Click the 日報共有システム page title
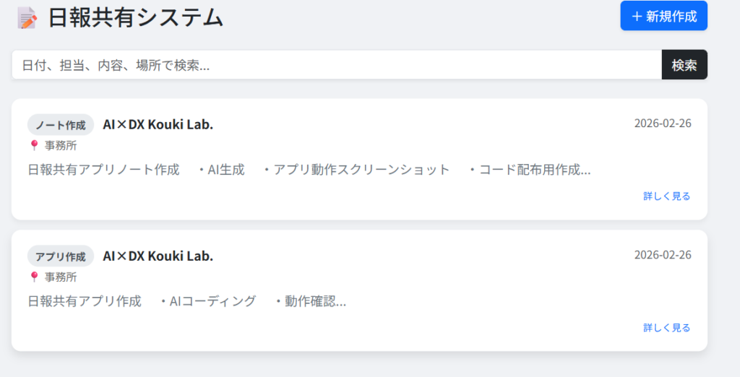Screen dimensions: 740x377 (136, 17)
